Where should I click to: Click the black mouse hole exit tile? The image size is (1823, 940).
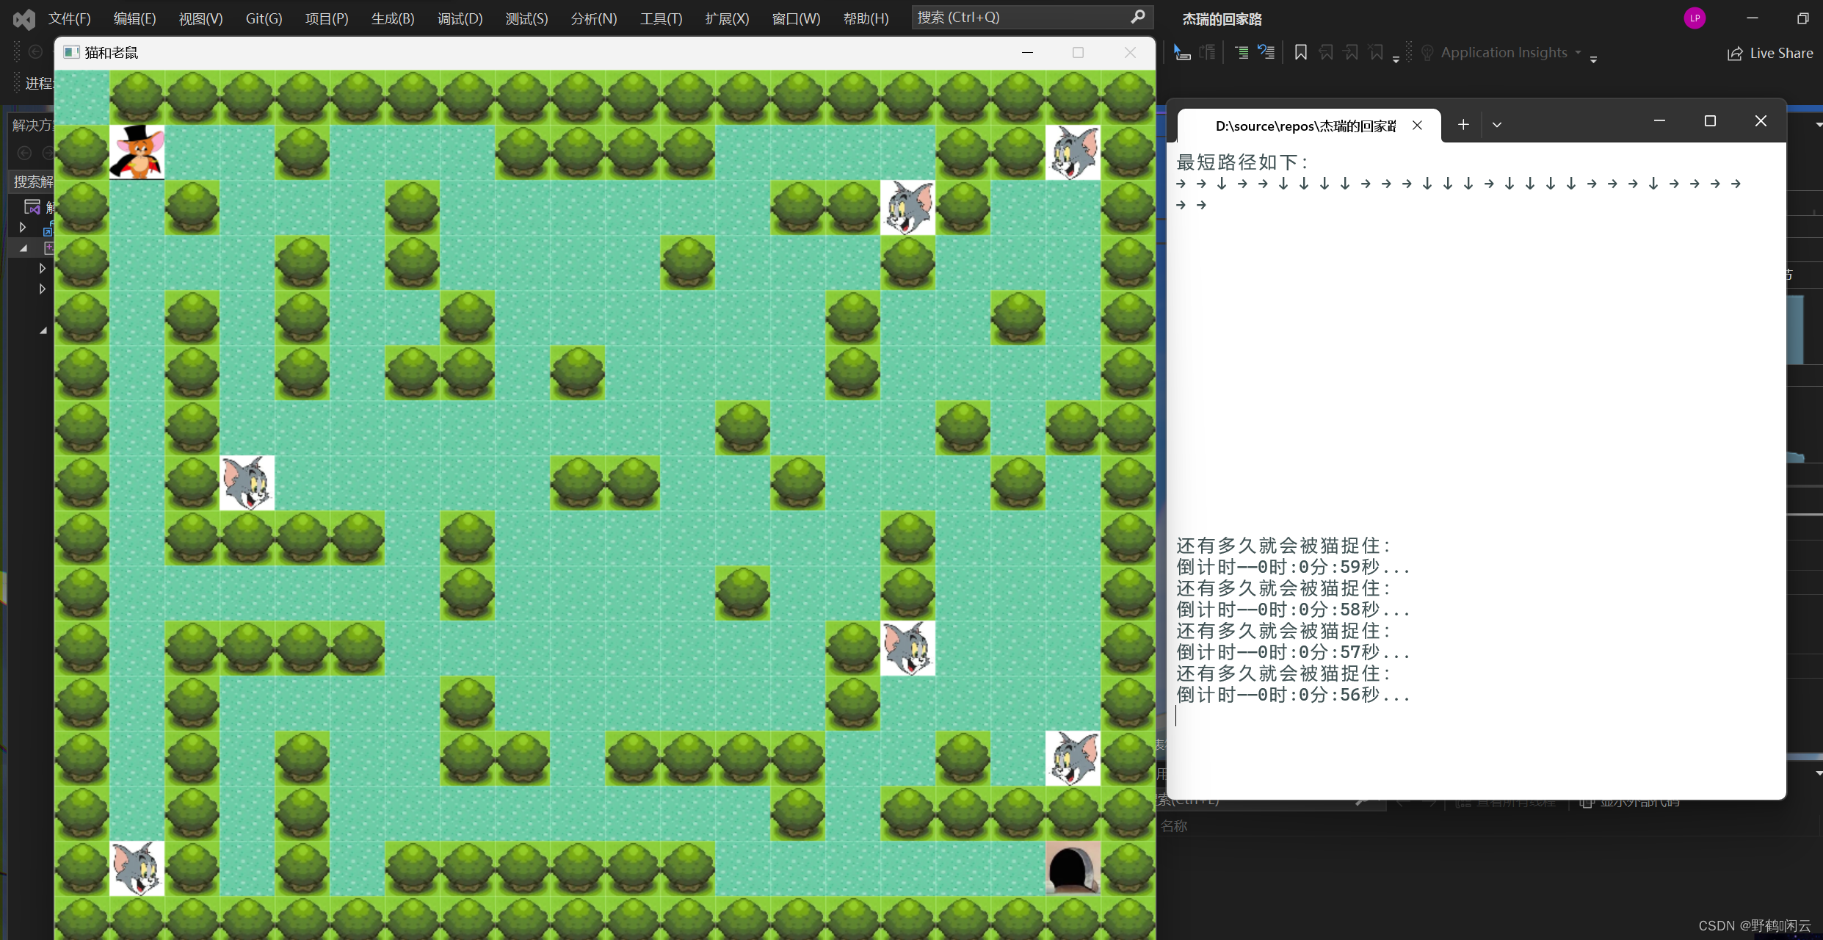[1073, 869]
